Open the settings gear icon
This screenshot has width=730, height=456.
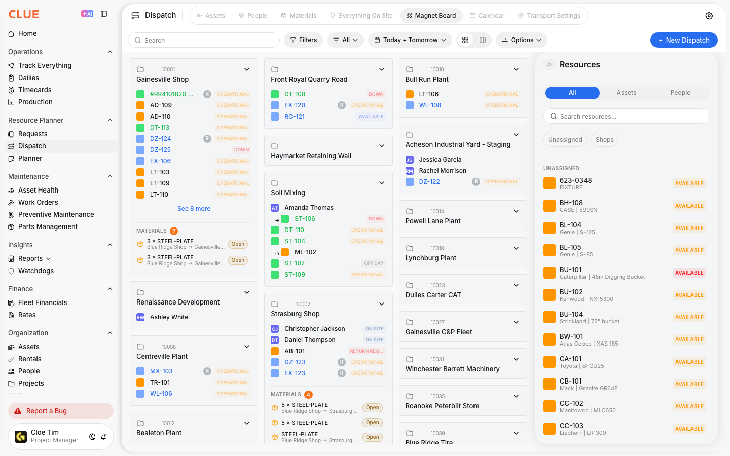pos(709,16)
